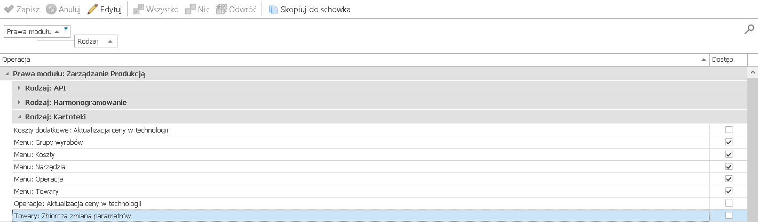Collapse the Rodzaj: Kartoteki group
Screen dimensions: 758x222
[x=20, y=117]
